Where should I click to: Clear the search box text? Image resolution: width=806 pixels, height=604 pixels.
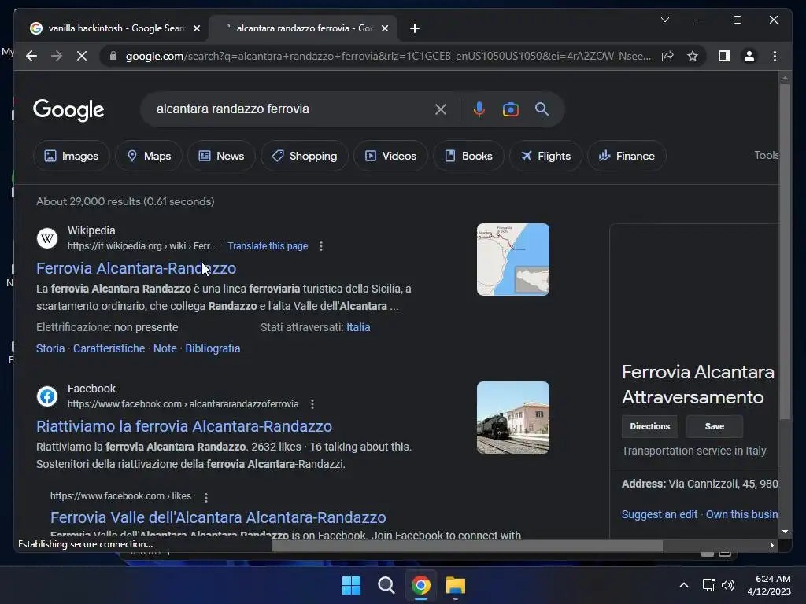[441, 109]
